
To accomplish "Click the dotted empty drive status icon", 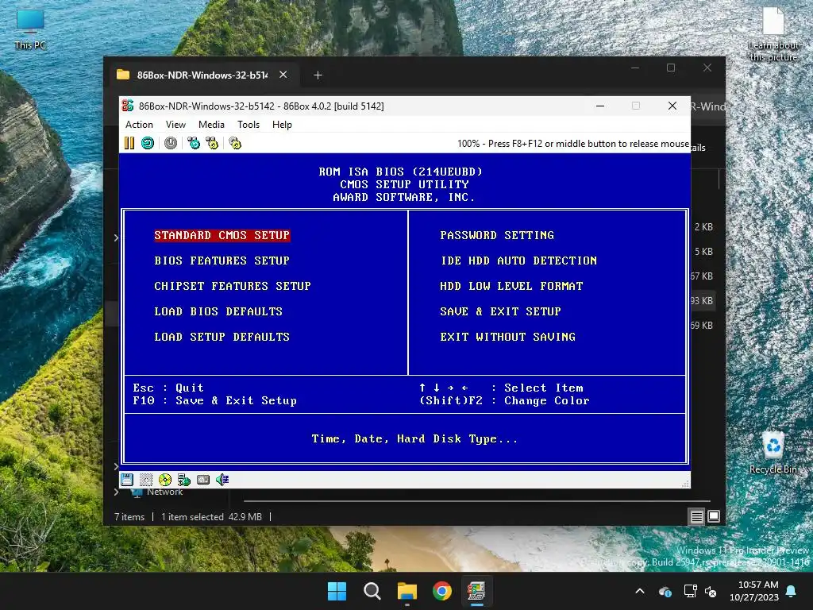I will pyautogui.click(x=146, y=479).
